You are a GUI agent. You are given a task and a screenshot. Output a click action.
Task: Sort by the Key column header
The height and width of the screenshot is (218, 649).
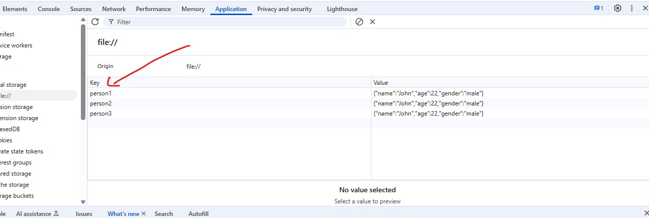coord(95,83)
